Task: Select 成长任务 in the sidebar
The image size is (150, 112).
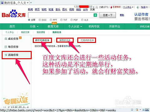Action: 13,39
